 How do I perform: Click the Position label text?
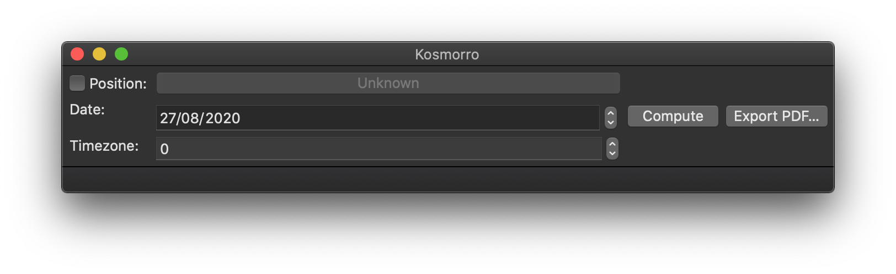118,84
